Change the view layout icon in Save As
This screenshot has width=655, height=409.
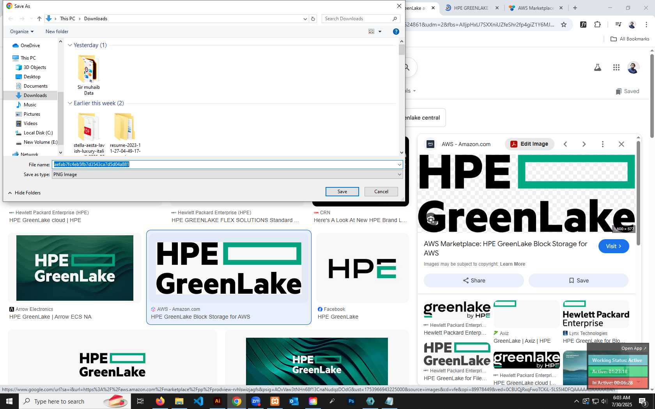point(371,32)
